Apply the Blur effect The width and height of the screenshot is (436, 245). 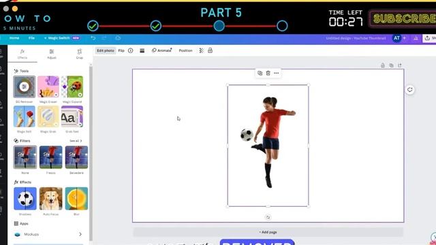coord(76,199)
